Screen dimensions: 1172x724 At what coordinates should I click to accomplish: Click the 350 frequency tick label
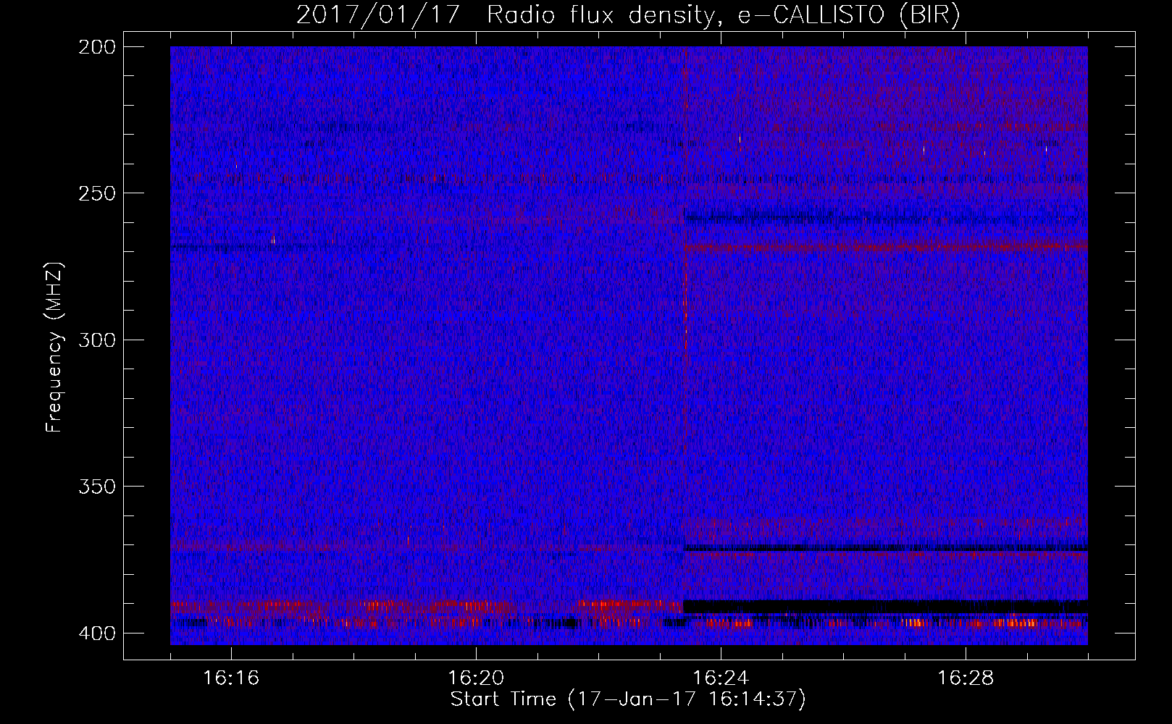(96, 487)
